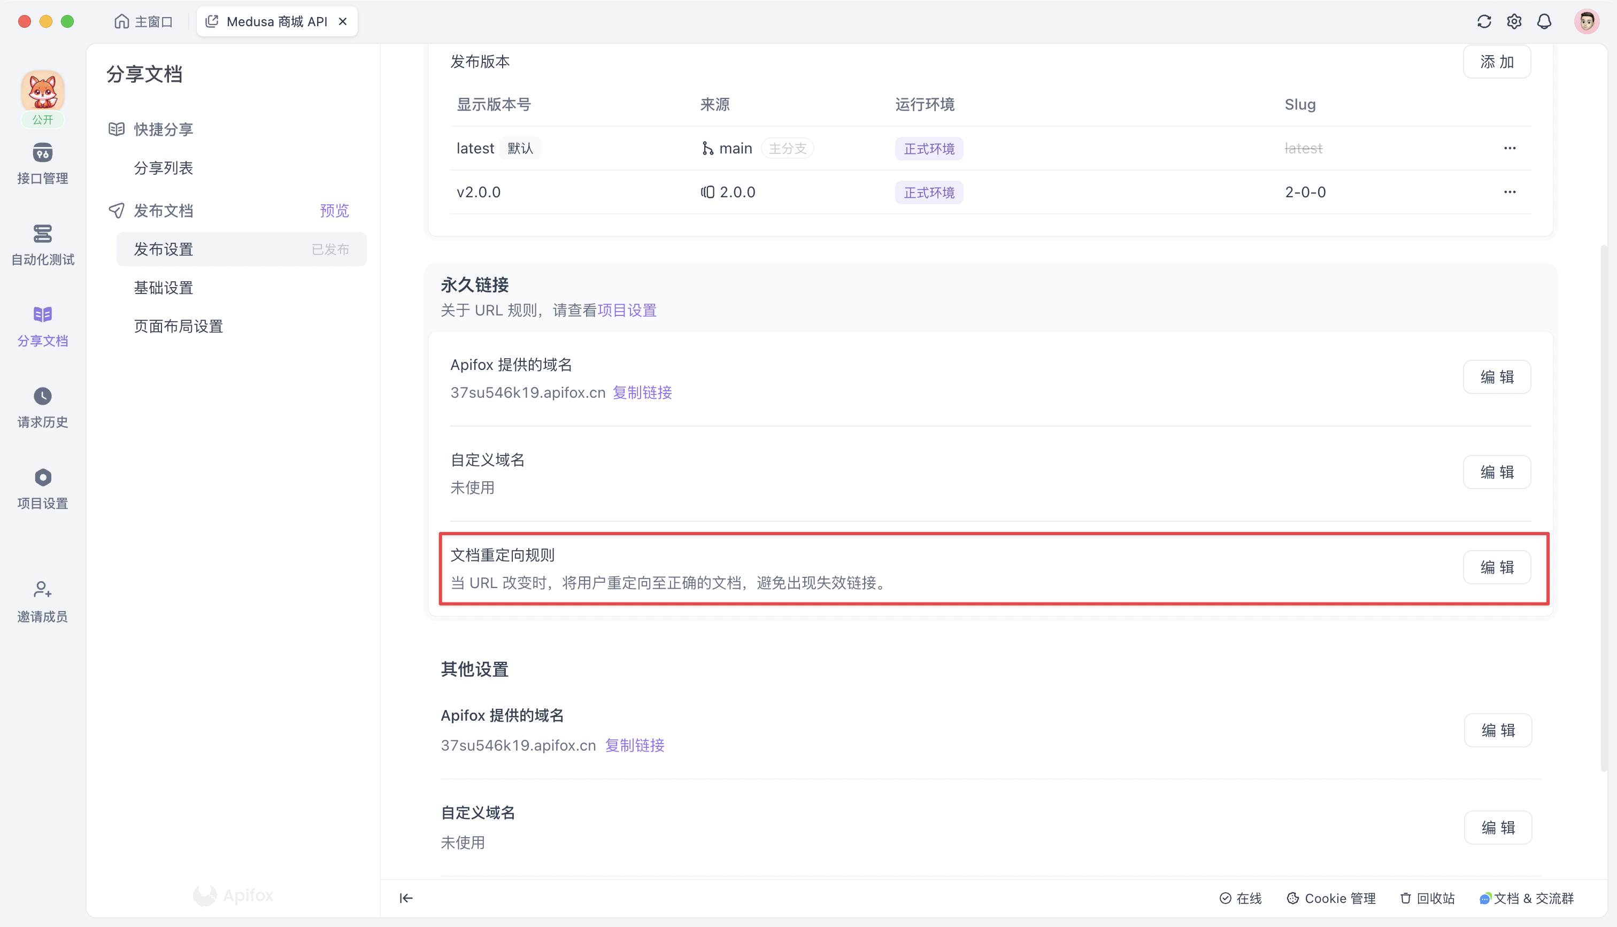Open the more options menu on v2.0.0 row
The width and height of the screenshot is (1617, 927).
pos(1510,191)
